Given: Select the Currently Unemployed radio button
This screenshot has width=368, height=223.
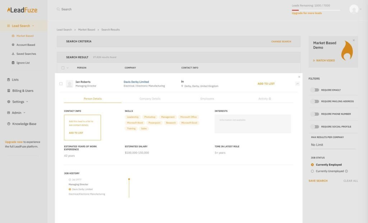Looking at the screenshot, I should [x=312, y=171].
